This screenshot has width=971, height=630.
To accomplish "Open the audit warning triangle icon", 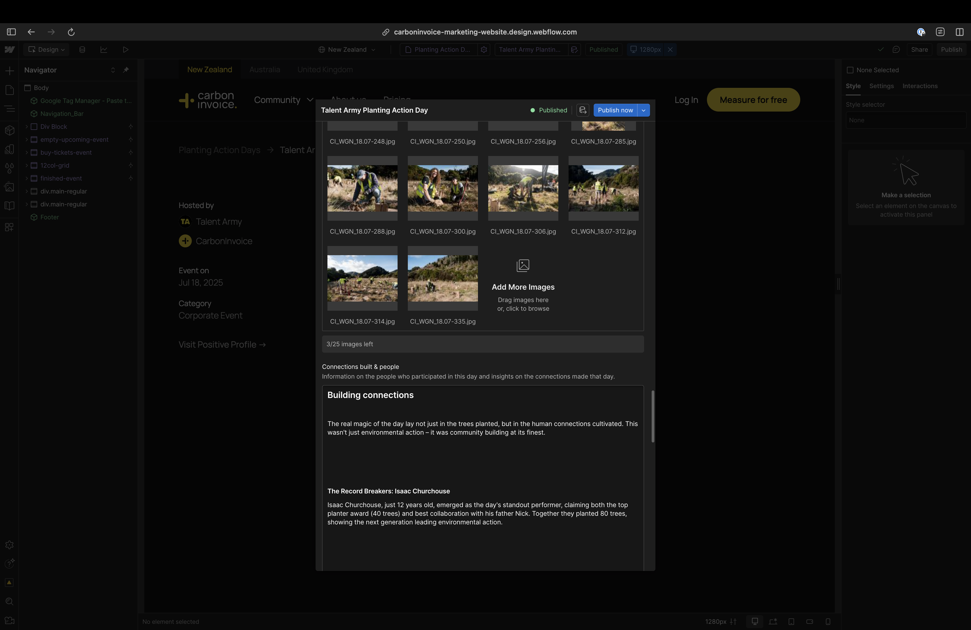I will pyautogui.click(x=9, y=583).
